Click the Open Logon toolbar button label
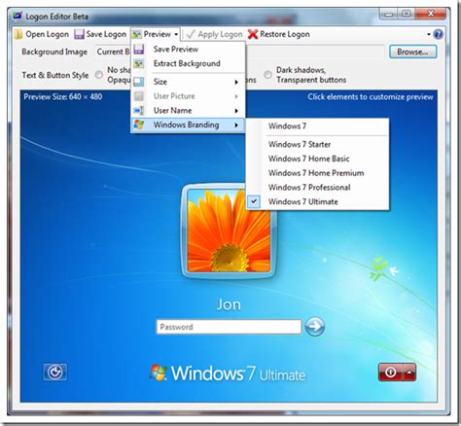This screenshot has height=426, width=461. click(x=48, y=34)
